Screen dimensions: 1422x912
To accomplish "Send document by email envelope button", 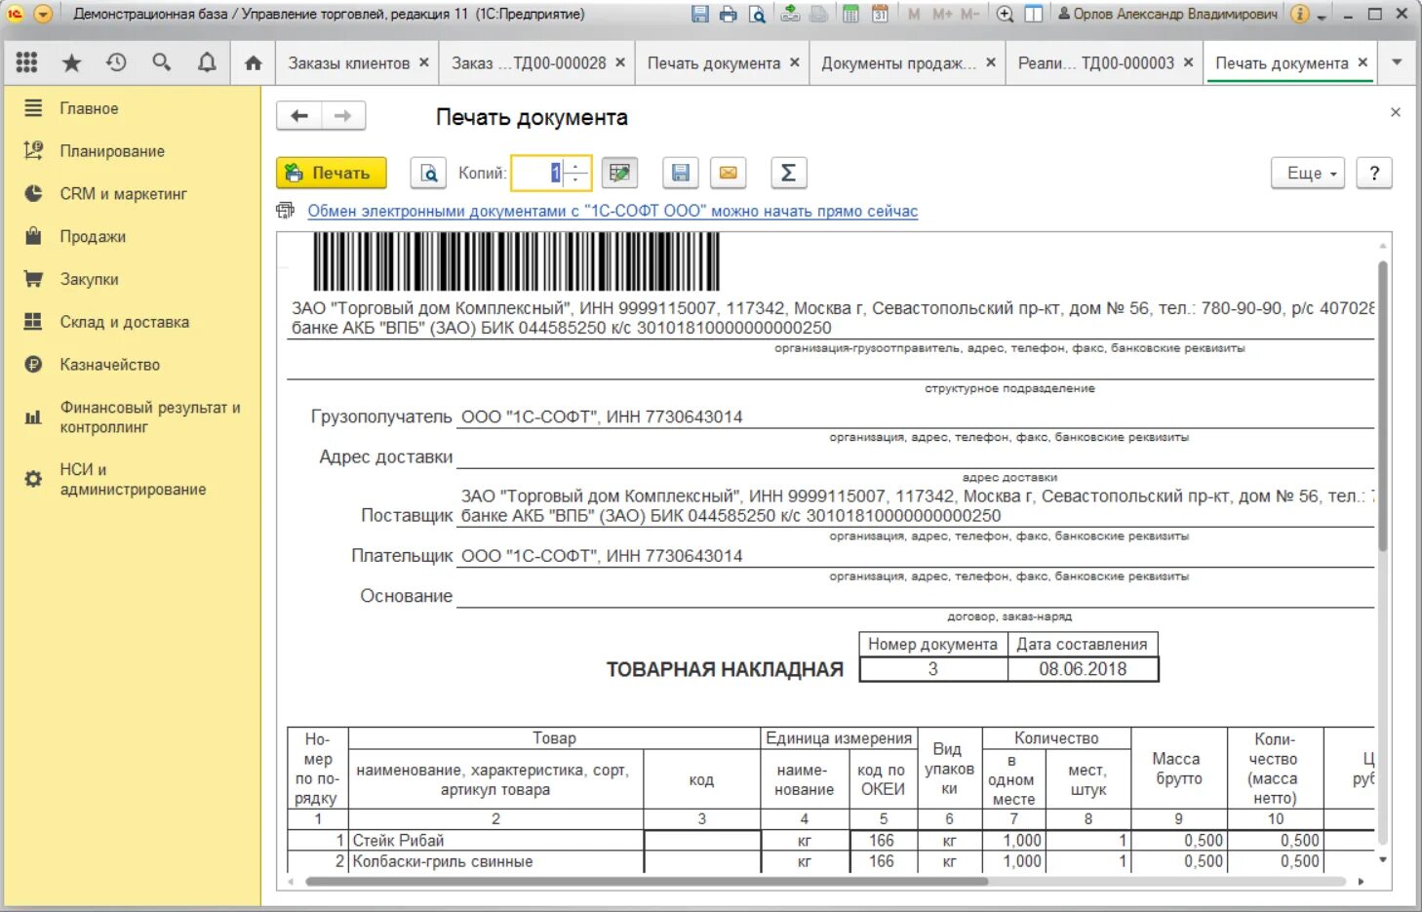I will click(728, 173).
